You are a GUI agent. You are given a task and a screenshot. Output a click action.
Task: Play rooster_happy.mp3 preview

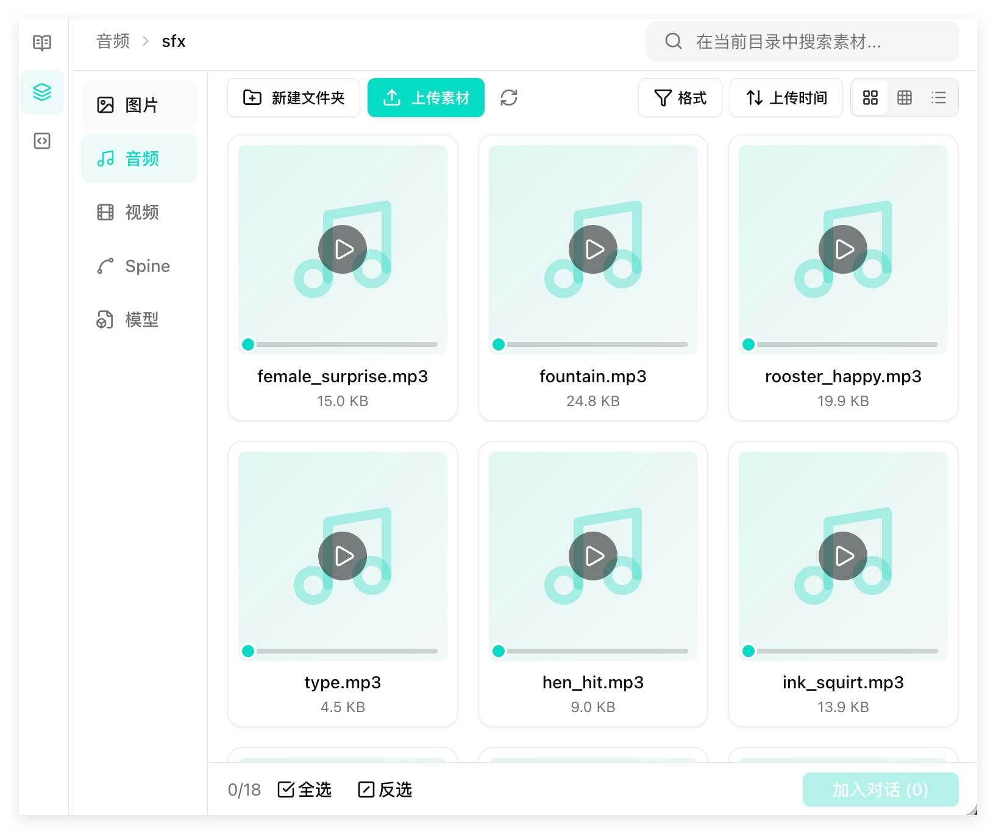843,249
